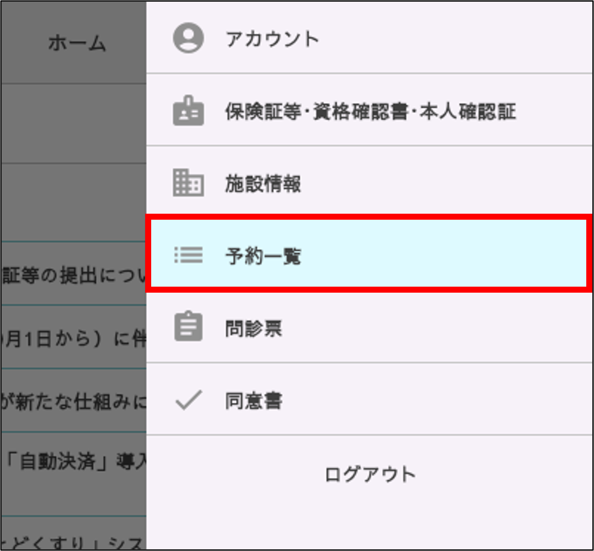Select 保険証等・資格確認書・本人確認証 menu entry

(x=370, y=112)
